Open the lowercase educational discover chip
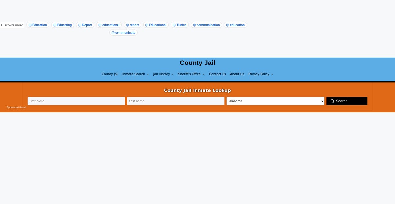Image resolution: width=395 pixels, height=204 pixels. (x=109, y=25)
